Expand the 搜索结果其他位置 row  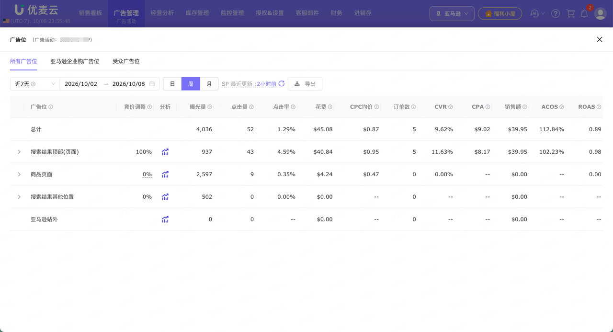(19, 197)
